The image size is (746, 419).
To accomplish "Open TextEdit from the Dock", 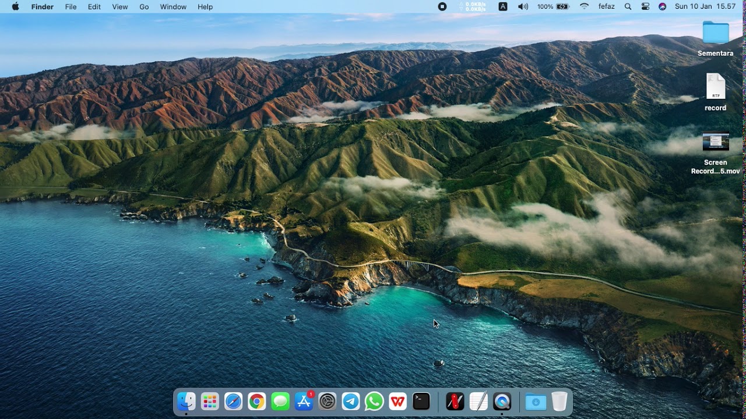I will pos(478,402).
